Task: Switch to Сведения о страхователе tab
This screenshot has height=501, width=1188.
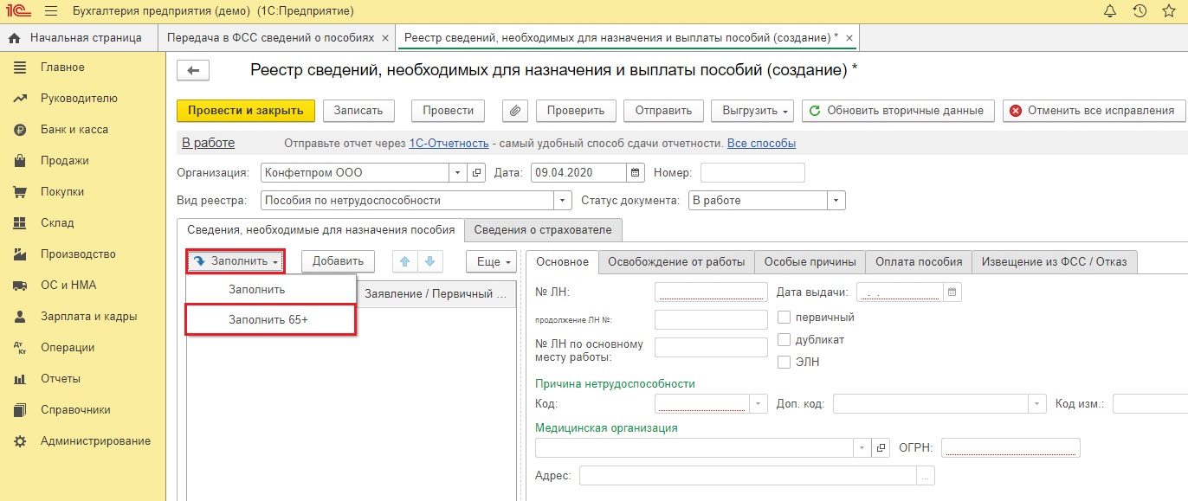Action: click(x=543, y=229)
